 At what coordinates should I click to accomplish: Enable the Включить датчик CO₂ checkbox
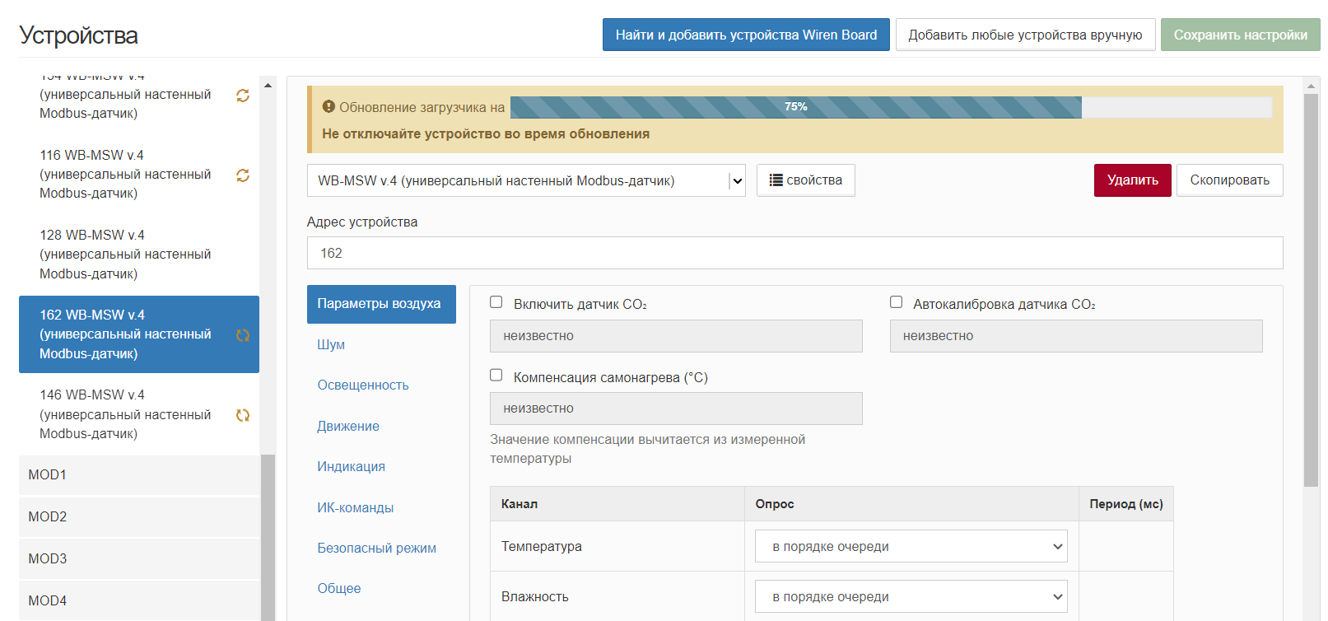(x=496, y=302)
